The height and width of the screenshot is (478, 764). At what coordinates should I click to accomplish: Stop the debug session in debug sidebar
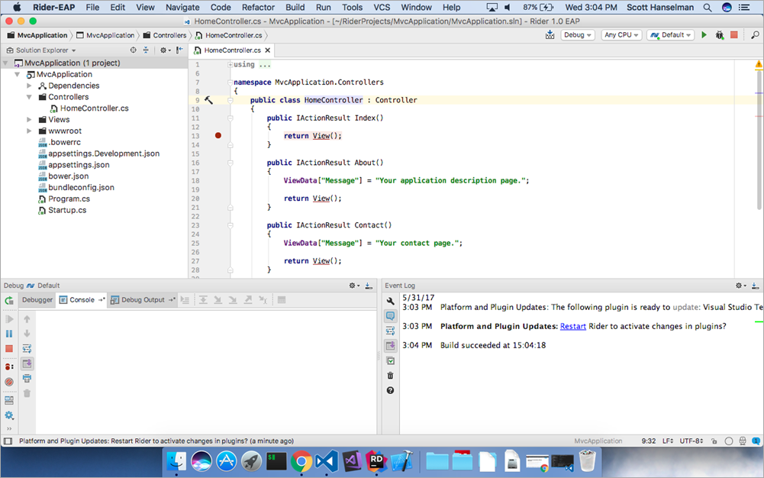[x=8, y=349]
